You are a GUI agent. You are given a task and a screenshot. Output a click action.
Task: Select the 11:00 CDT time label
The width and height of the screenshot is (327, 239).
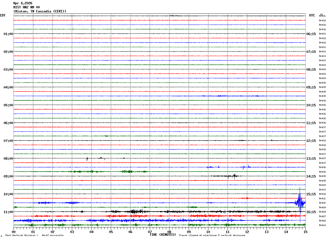pyautogui.click(x=8, y=212)
